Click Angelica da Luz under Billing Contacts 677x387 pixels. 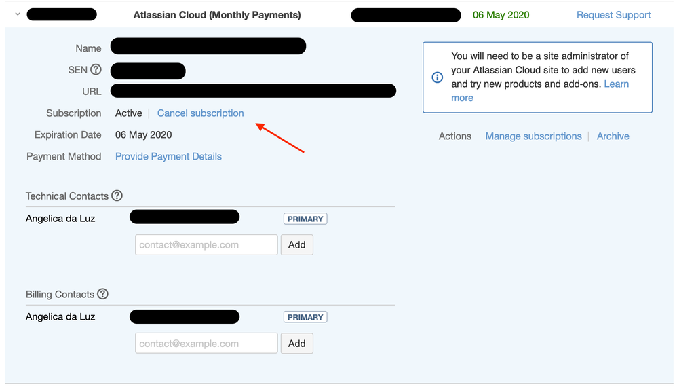(60, 316)
